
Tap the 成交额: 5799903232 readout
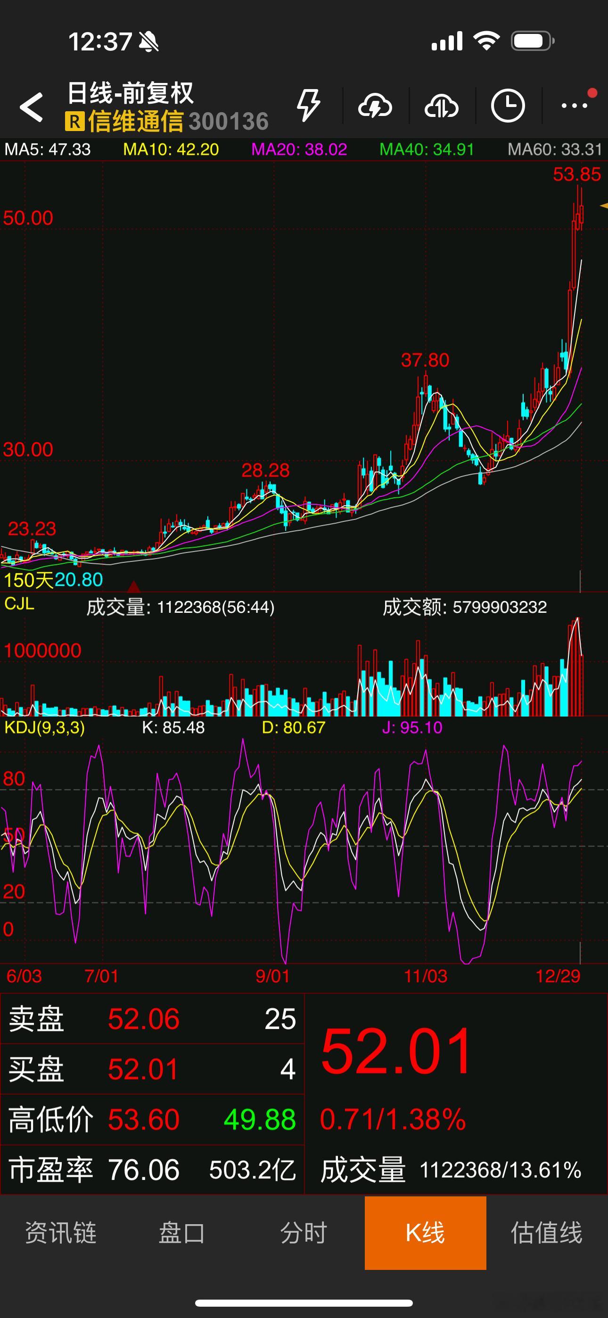(x=465, y=607)
